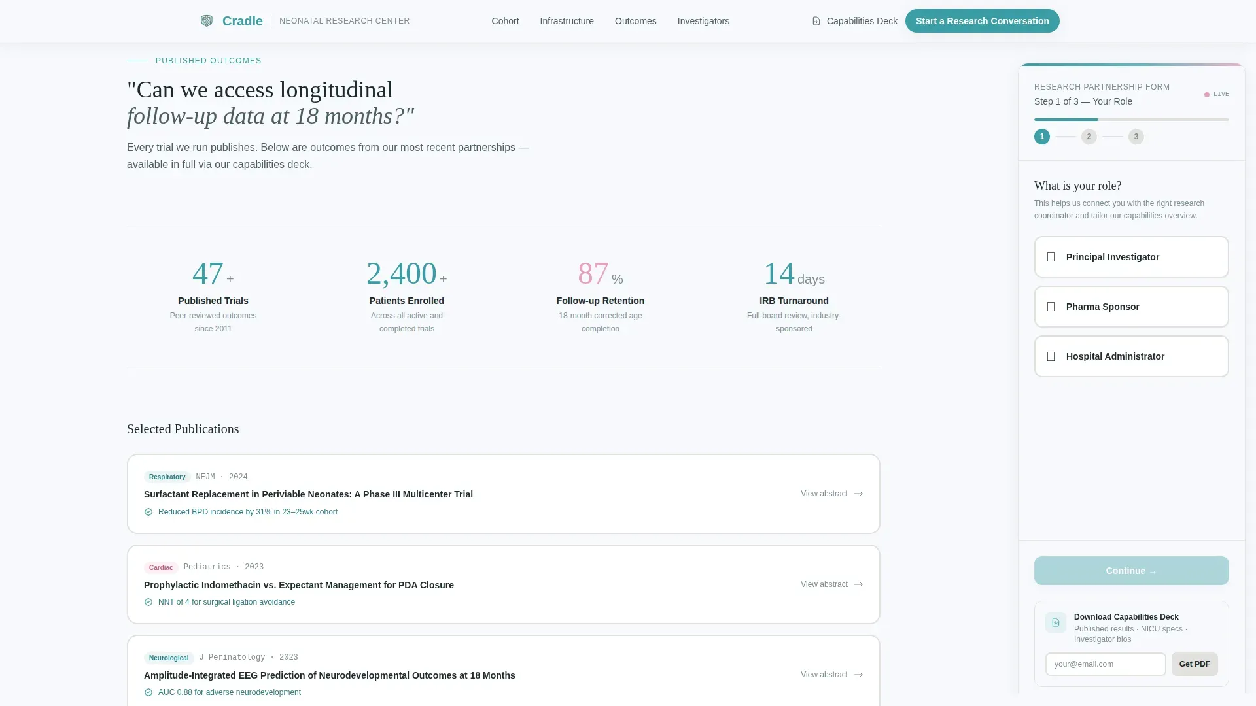The image size is (1256, 706).
Task: Click the 2,400+ Patients Enrolled stat
Action: coord(407,296)
